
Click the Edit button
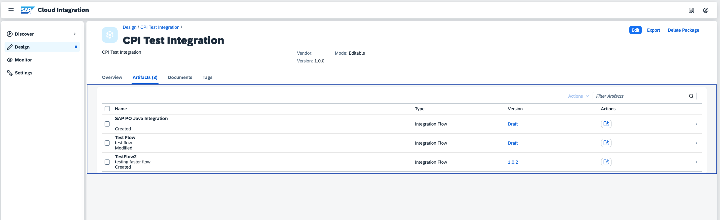635,30
